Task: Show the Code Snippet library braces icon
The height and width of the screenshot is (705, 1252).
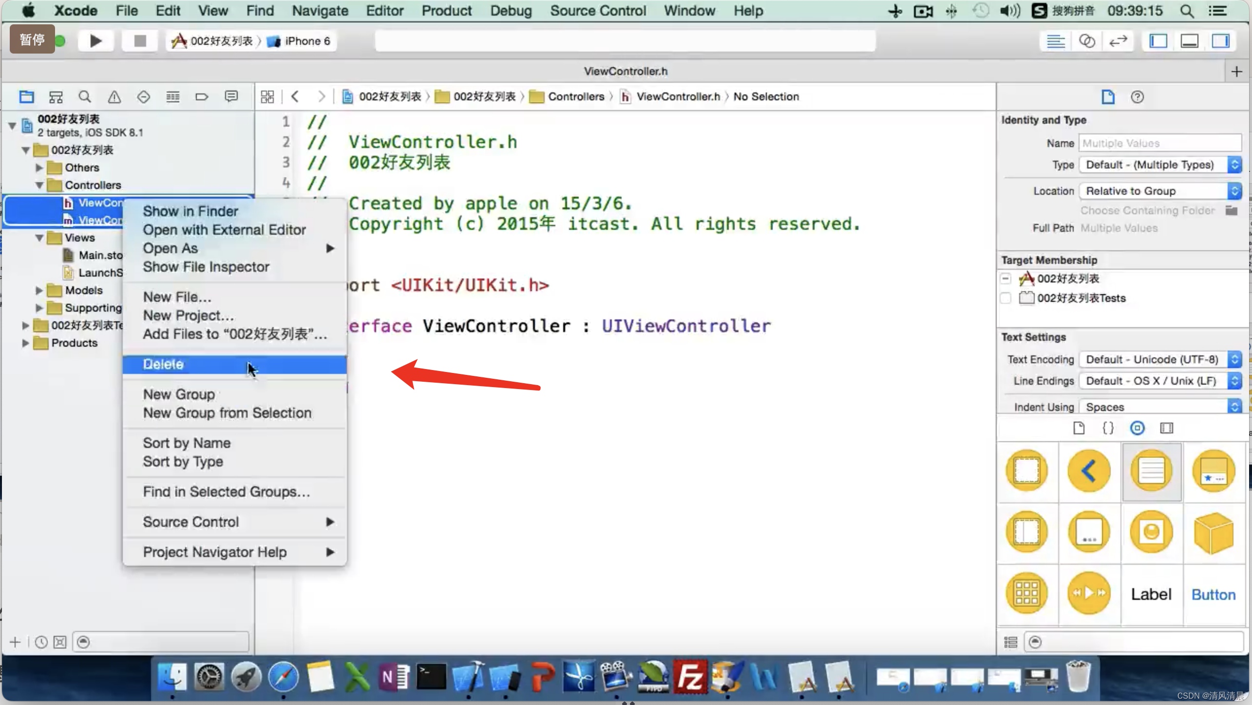Action: [x=1108, y=428]
